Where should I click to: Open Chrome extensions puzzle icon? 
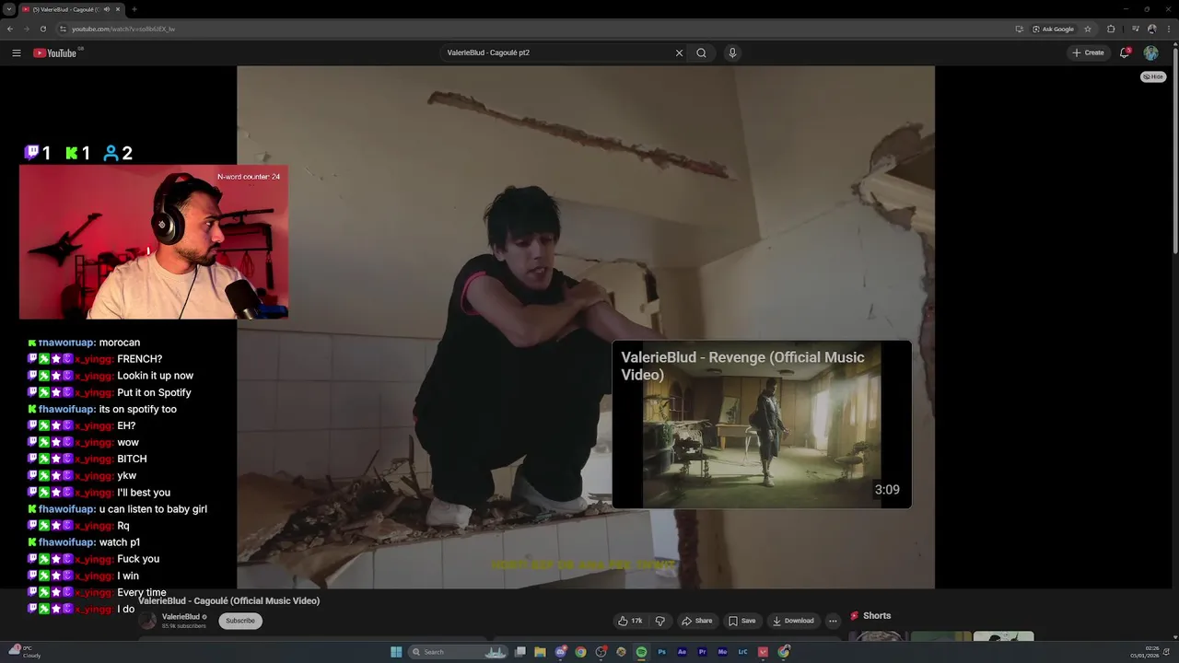pyautogui.click(x=1111, y=29)
